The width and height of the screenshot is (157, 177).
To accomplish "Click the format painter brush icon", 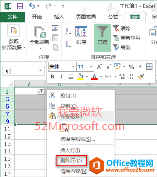I will (141, 76).
